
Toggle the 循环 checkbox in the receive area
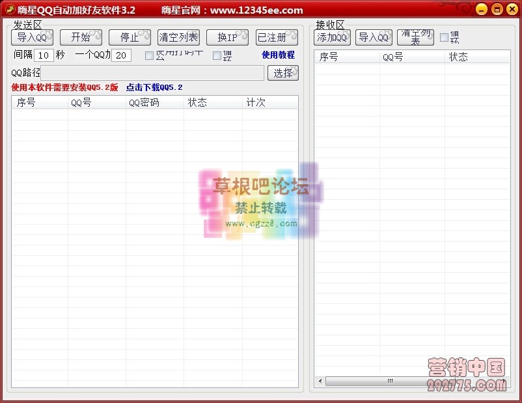(445, 37)
